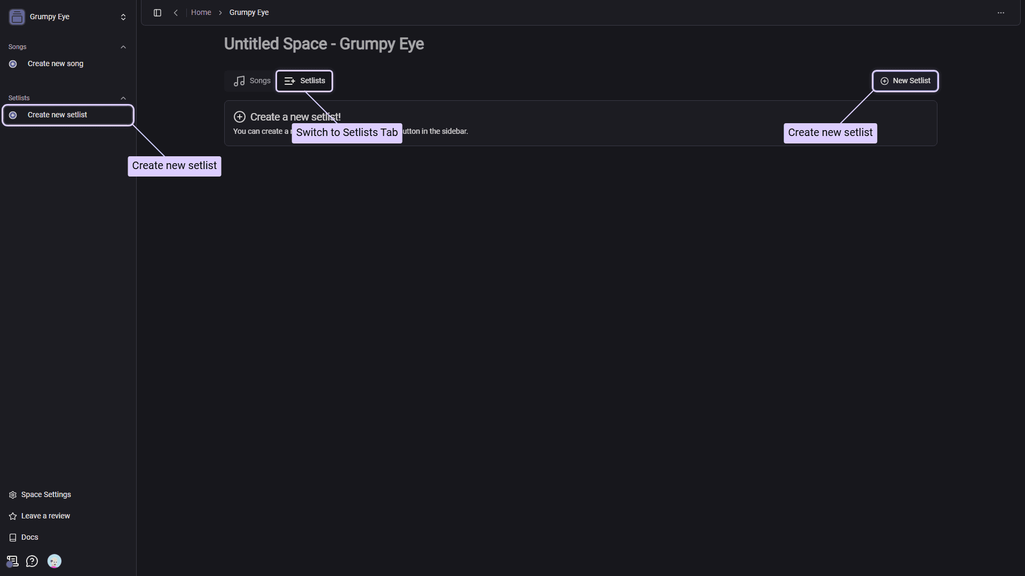This screenshot has height=576, width=1025.
Task: Collapse the Songs section chevron
Action: (x=123, y=46)
